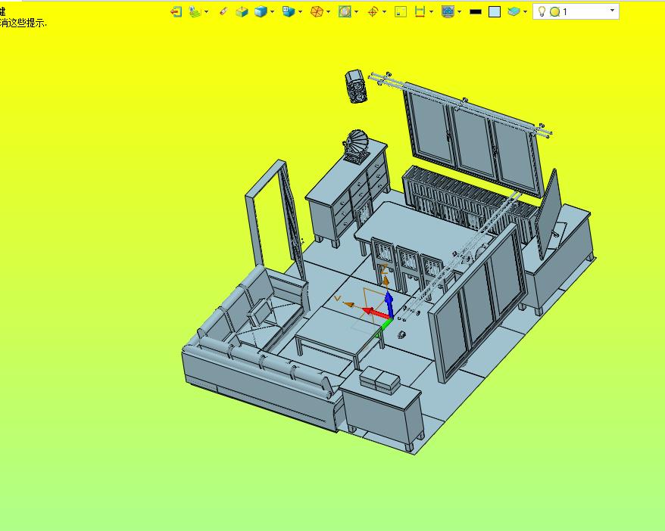Toggle the light bulb visibility icon

click(541, 11)
